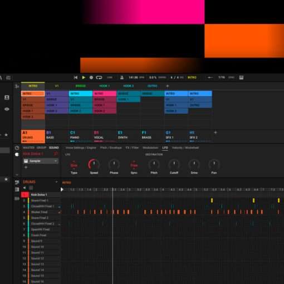Select the INTRO scene tab
Screen dimensions: 284x284
[x=33, y=86]
